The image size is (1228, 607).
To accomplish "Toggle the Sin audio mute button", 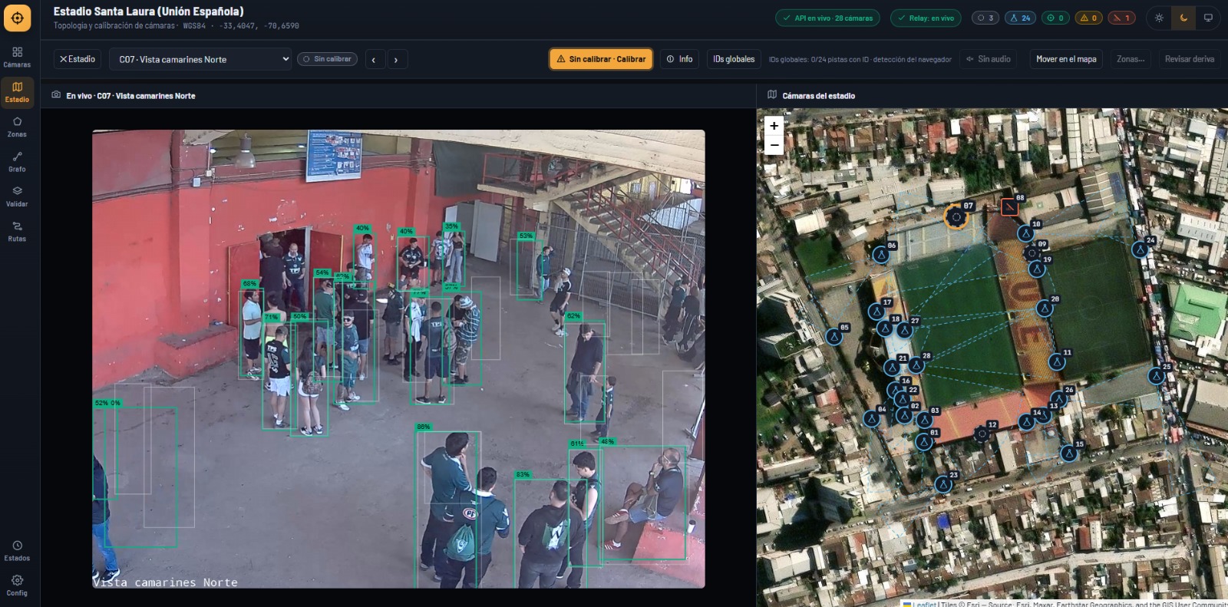I will [x=989, y=59].
